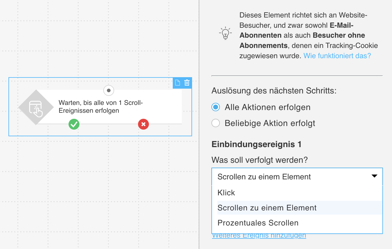Screen dimensions: 392x249
Task: Choose Prozentuales Scrollen from the dropdown
Action: click(258, 223)
